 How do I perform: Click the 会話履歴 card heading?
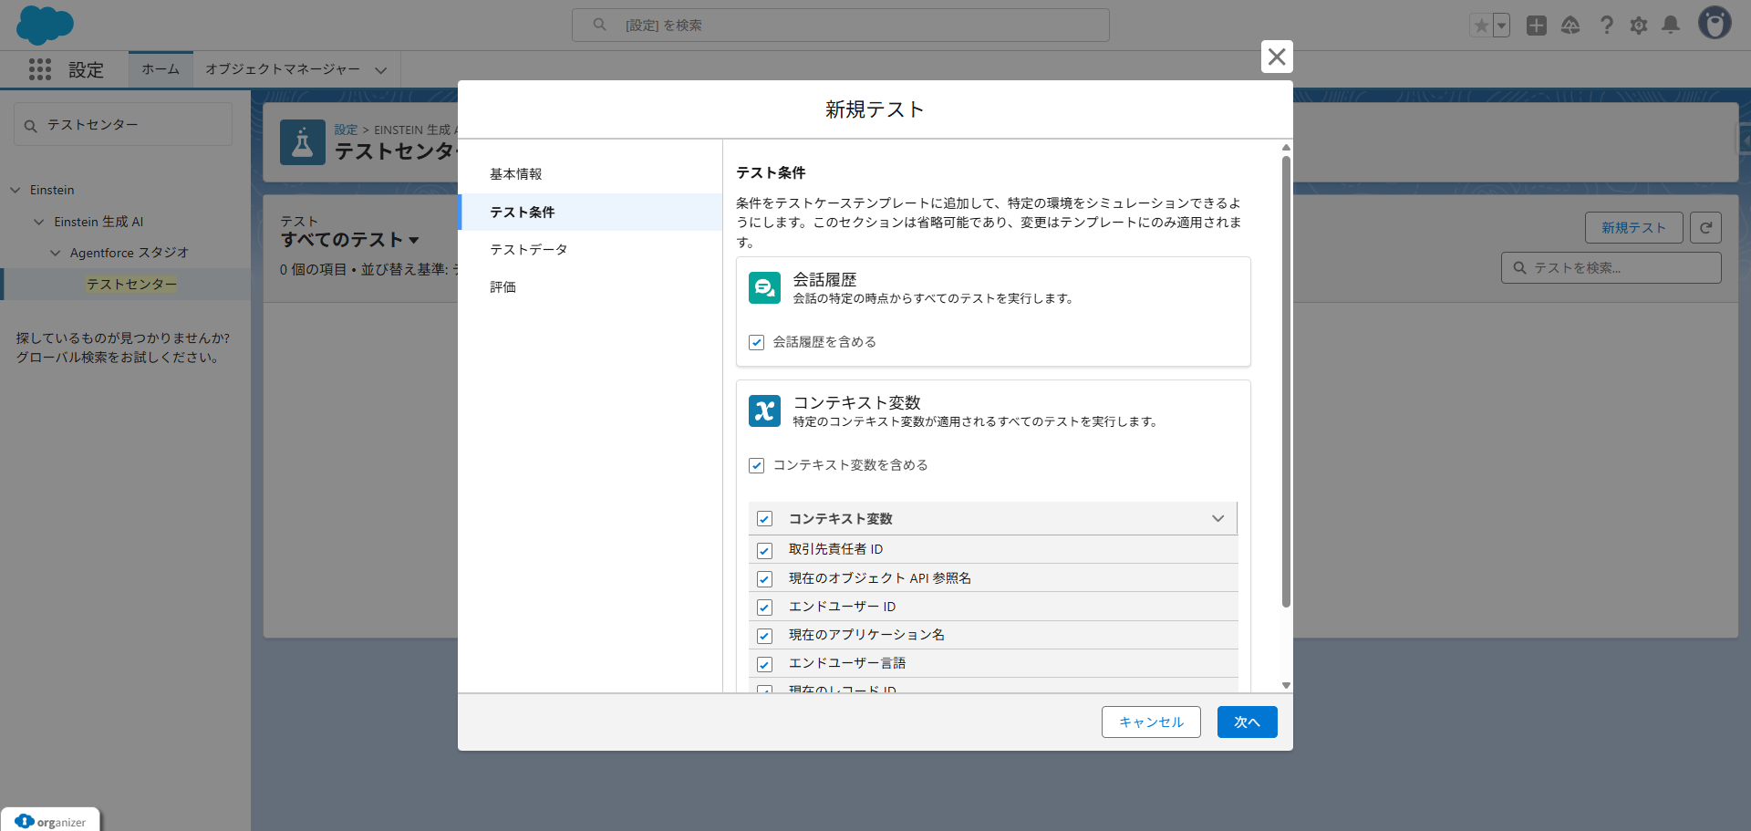click(824, 279)
